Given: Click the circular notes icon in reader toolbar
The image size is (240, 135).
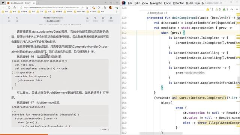Looking at the screenshot, I should pos(103,18).
